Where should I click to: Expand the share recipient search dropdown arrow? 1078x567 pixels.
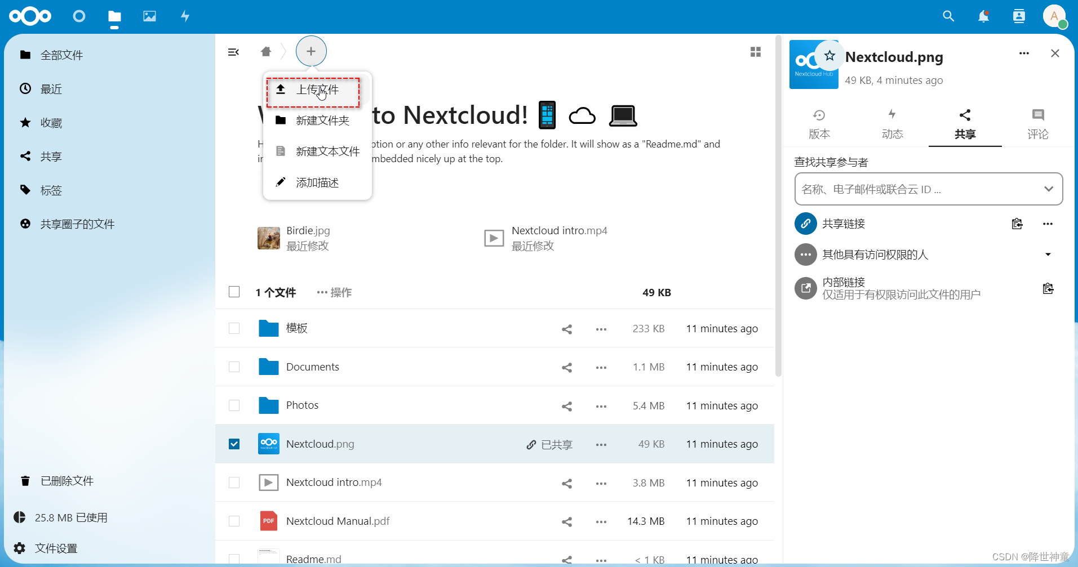(x=1048, y=189)
